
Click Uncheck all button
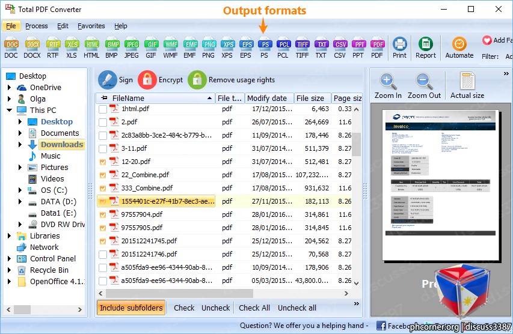click(x=297, y=308)
